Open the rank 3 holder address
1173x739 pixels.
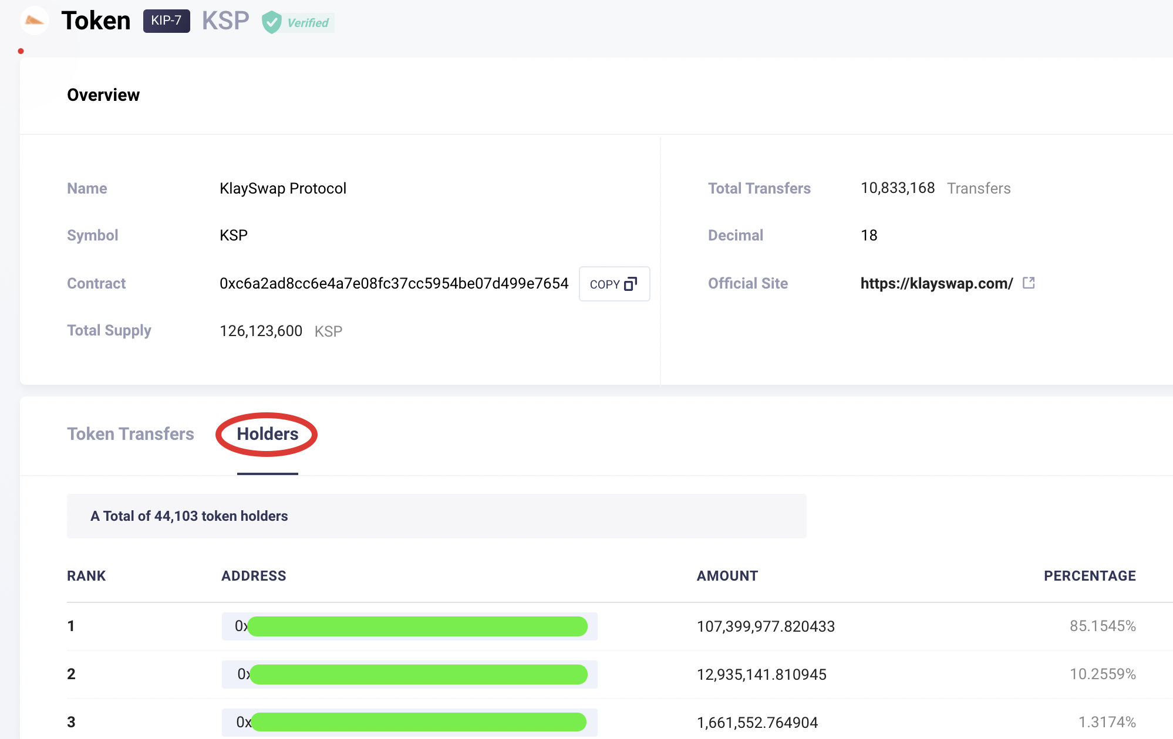coord(409,723)
